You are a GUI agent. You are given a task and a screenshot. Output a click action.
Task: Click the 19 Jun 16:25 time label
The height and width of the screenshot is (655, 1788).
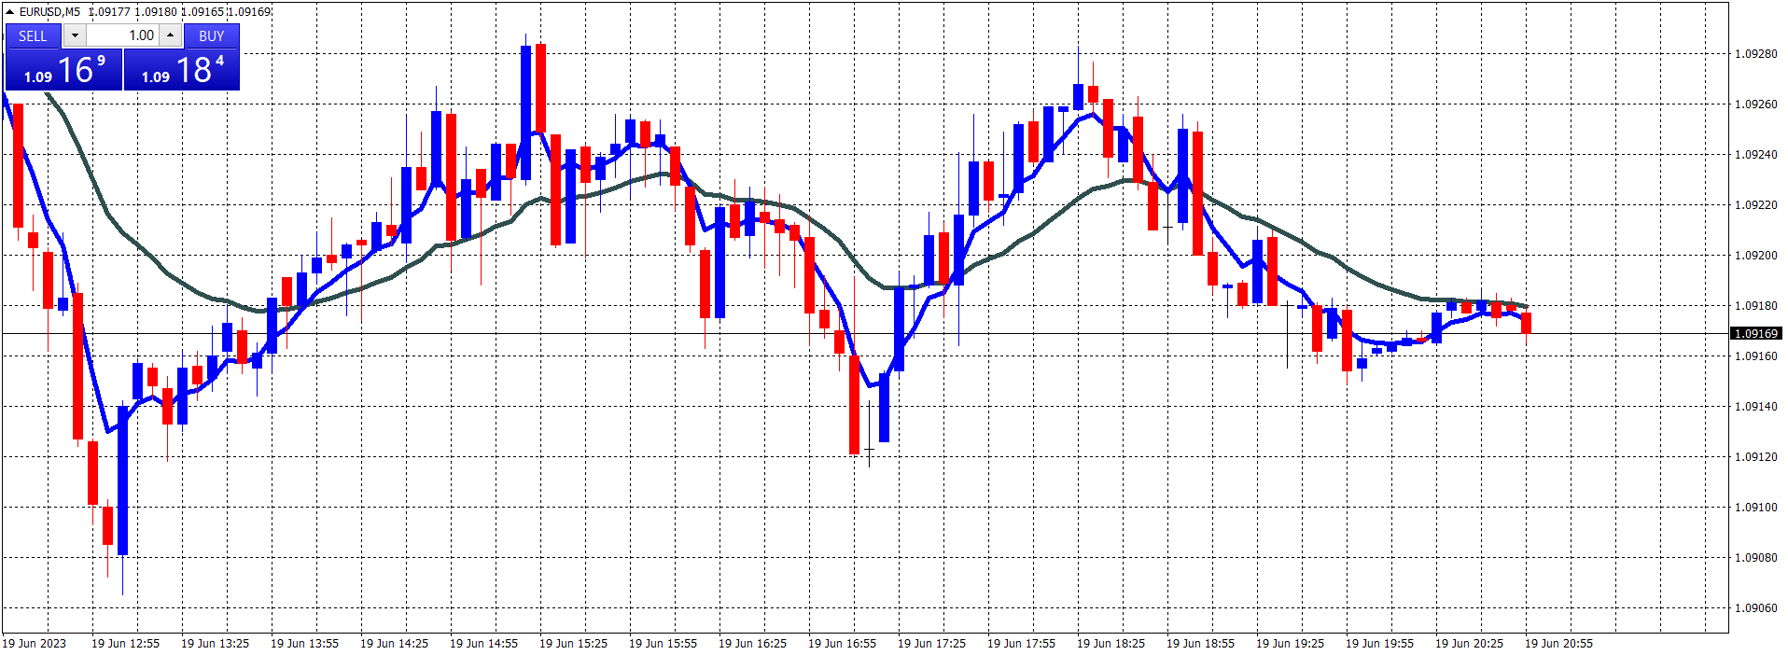[752, 644]
